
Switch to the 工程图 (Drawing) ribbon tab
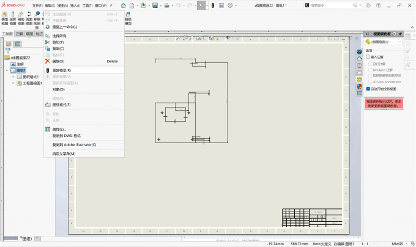tap(7, 34)
